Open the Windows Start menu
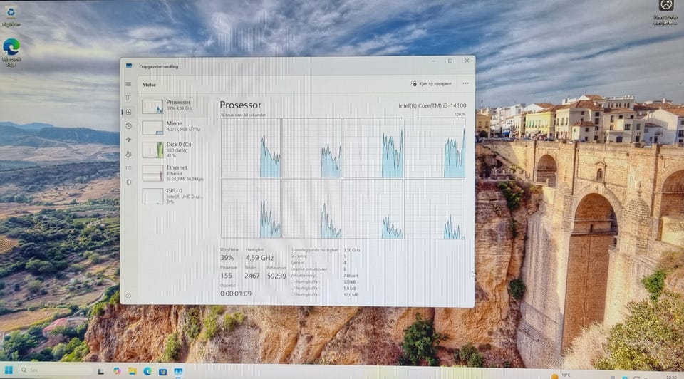 pos(9,370)
